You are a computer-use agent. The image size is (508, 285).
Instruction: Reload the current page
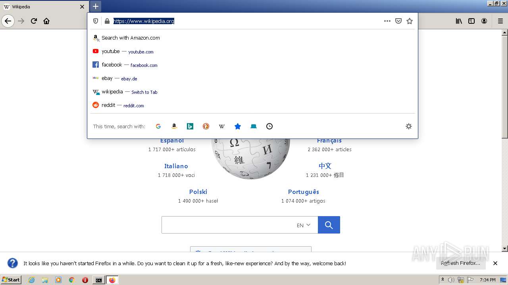coord(34,21)
